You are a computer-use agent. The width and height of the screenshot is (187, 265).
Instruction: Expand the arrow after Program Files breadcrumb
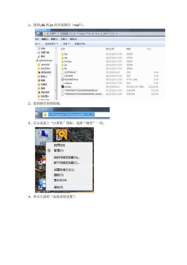(x=93, y=34)
